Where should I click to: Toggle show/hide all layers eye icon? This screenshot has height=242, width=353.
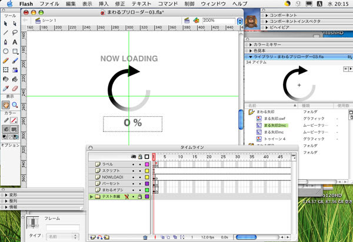pyautogui.click(x=134, y=157)
